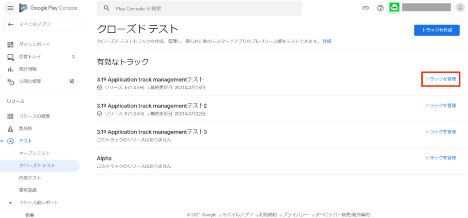
Task: Select 内部テスト in sidebar
Action: point(30,178)
